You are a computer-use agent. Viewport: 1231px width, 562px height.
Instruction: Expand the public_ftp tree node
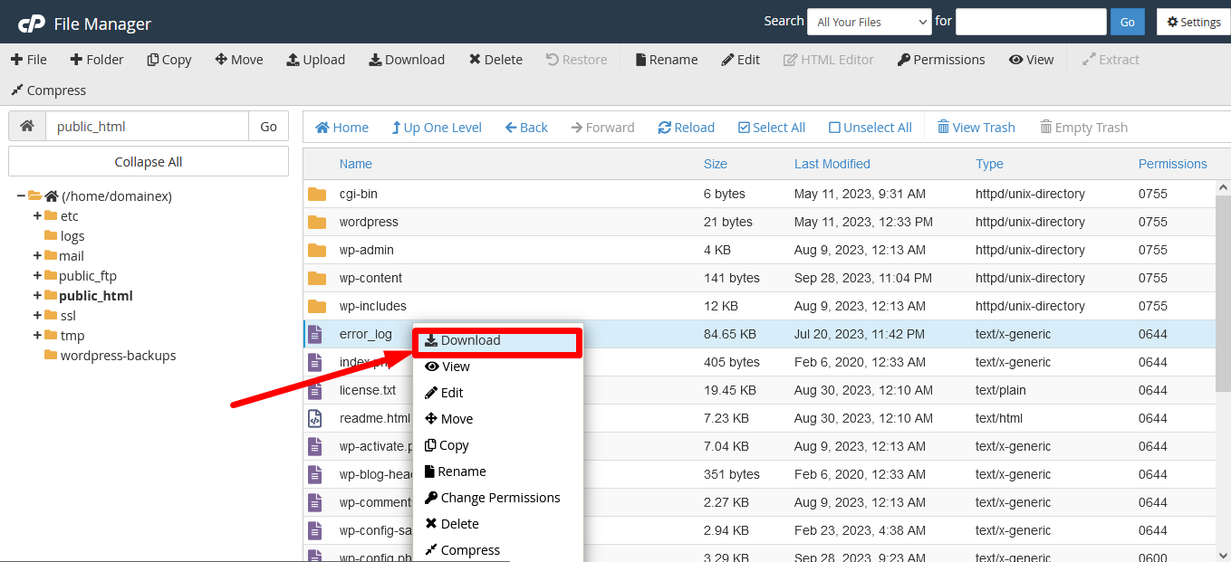37,276
